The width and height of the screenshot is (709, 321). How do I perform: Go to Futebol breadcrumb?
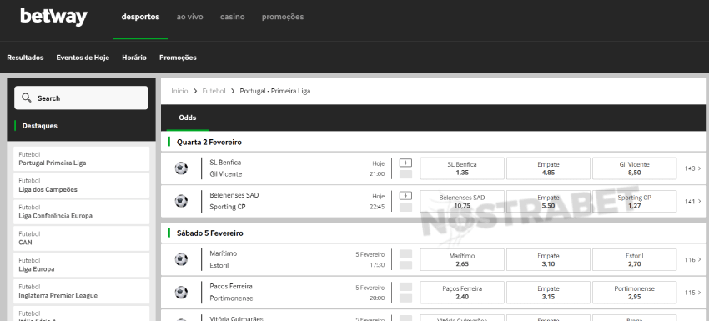214,91
